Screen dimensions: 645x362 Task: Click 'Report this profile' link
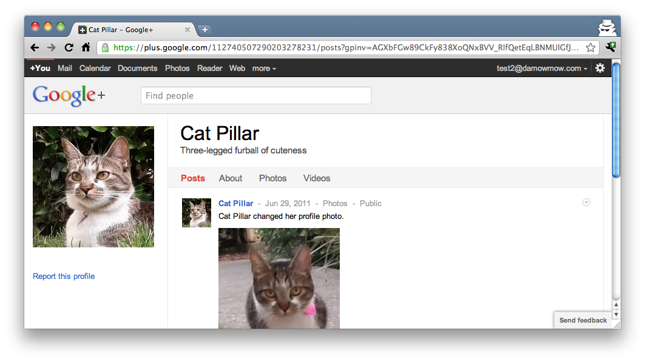point(64,277)
